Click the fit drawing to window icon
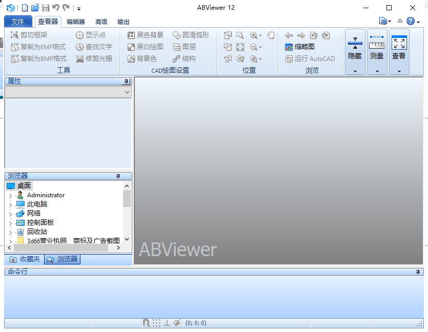 tap(240, 47)
